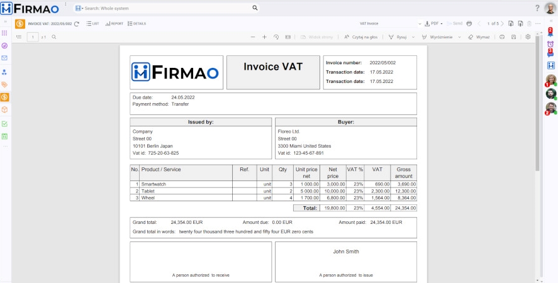Click the buyer name Floreo Ltd.
The width and height of the screenshot is (558, 283).
(289, 131)
